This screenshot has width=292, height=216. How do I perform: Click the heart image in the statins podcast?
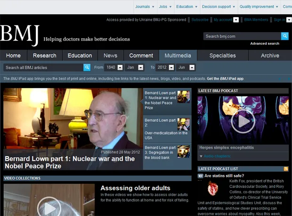point(213,188)
